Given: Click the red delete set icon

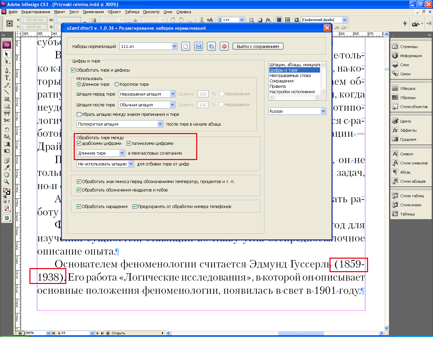Looking at the screenshot, I should [224, 47].
